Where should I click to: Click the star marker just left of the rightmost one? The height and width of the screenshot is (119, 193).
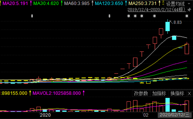pos(155,16)
